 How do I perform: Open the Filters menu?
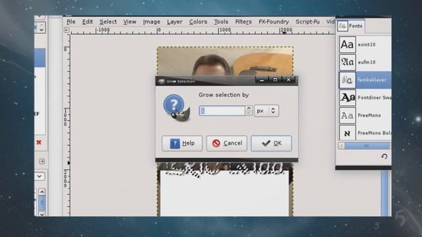(243, 22)
